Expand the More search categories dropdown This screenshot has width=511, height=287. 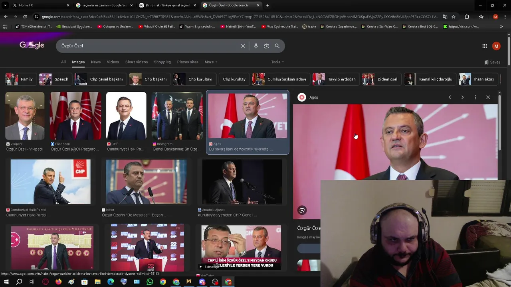tap(211, 62)
